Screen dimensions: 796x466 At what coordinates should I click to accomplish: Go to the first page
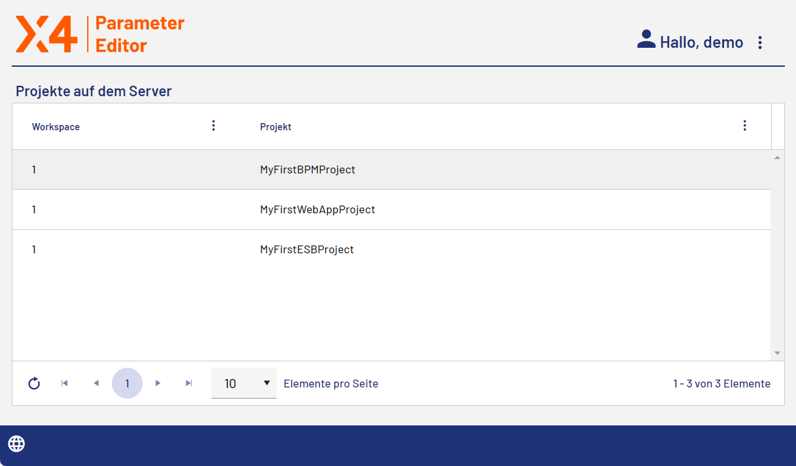coord(65,384)
